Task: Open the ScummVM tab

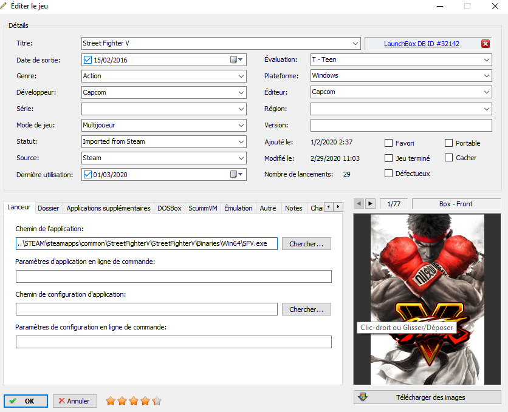Action: click(203, 208)
